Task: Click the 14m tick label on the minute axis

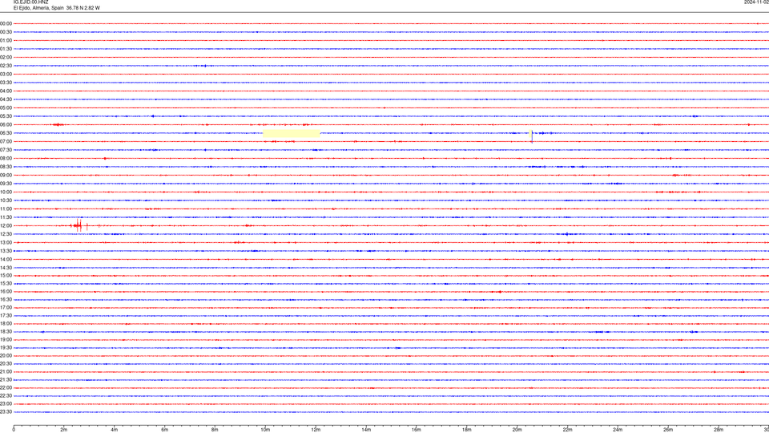Action: [x=366, y=430]
